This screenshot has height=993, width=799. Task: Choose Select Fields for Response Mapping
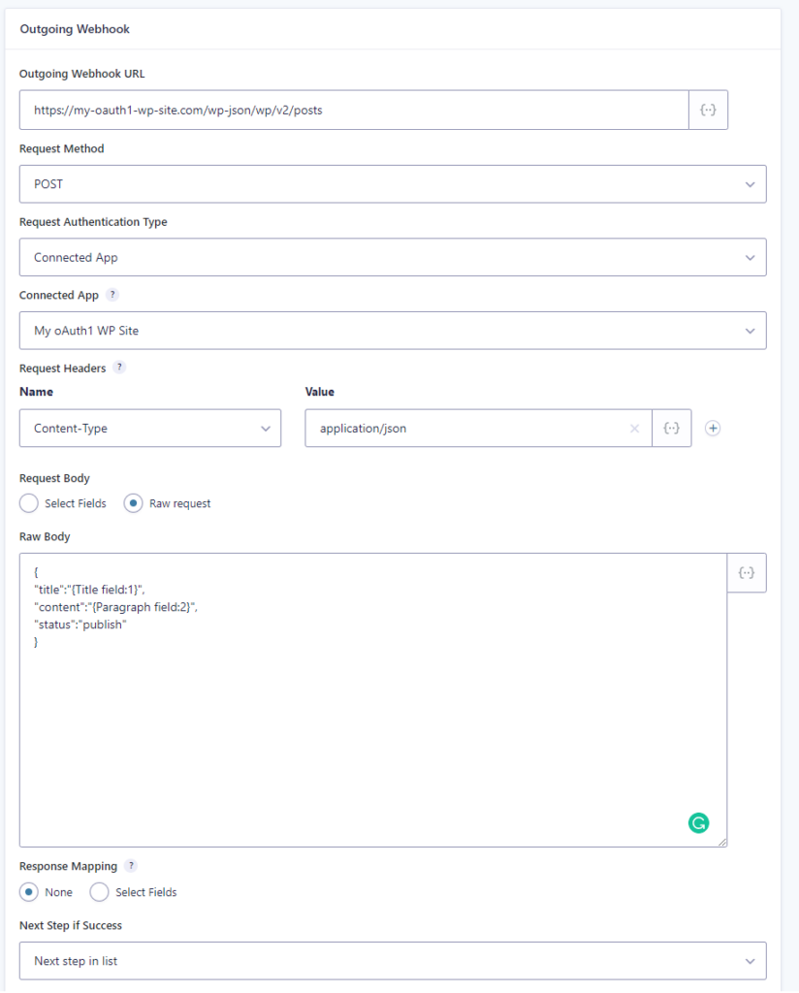[99, 892]
